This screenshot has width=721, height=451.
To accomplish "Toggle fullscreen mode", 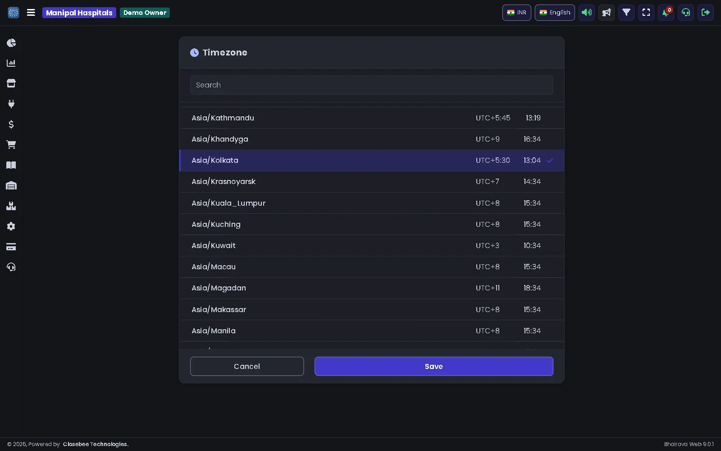I will 646,13.
